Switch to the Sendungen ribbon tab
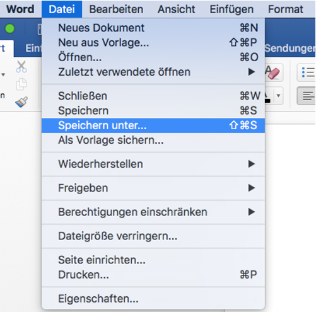316x312 pixels. [290, 49]
